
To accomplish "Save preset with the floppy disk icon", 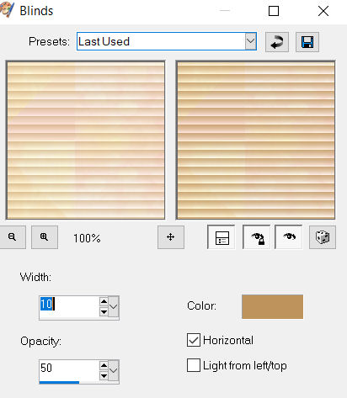I will point(307,42).
